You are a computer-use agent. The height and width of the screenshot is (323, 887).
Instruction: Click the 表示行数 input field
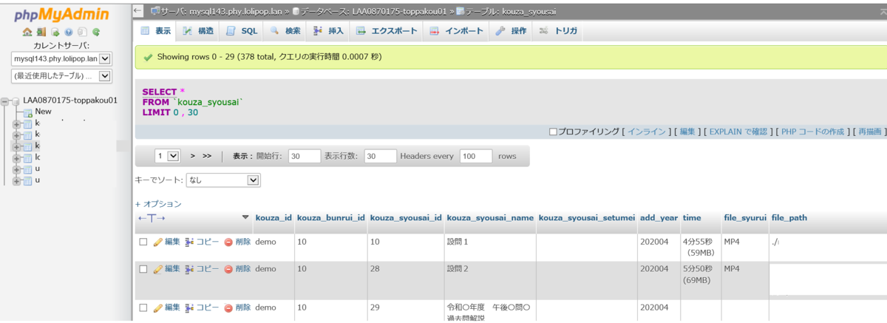(381, 156)
